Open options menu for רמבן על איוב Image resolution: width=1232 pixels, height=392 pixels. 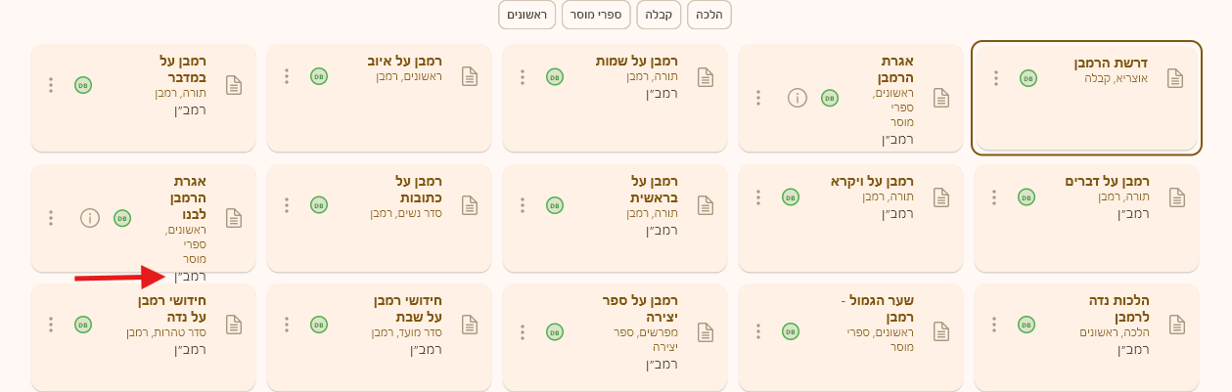pos(287,76)
